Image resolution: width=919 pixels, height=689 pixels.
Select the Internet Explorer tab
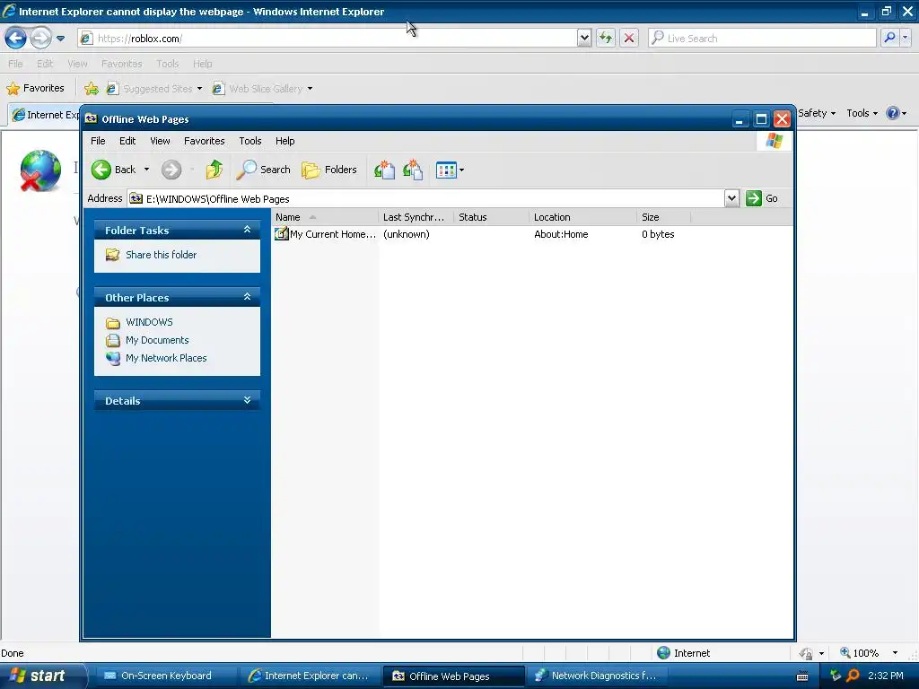(x=45, y=115)
